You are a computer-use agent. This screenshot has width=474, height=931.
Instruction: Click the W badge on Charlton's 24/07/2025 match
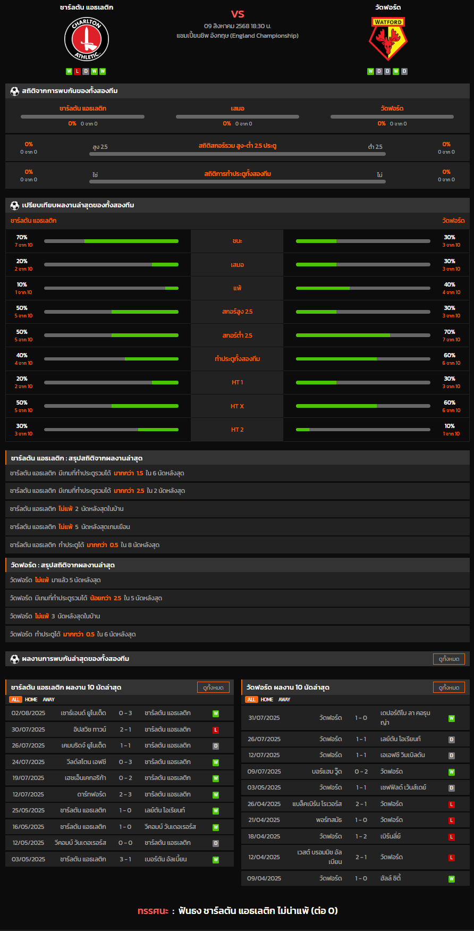[x=216, y=762]
